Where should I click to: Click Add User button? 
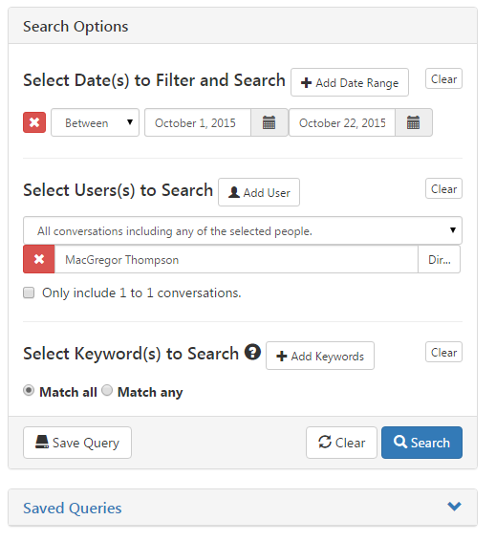tap(259, 192)
